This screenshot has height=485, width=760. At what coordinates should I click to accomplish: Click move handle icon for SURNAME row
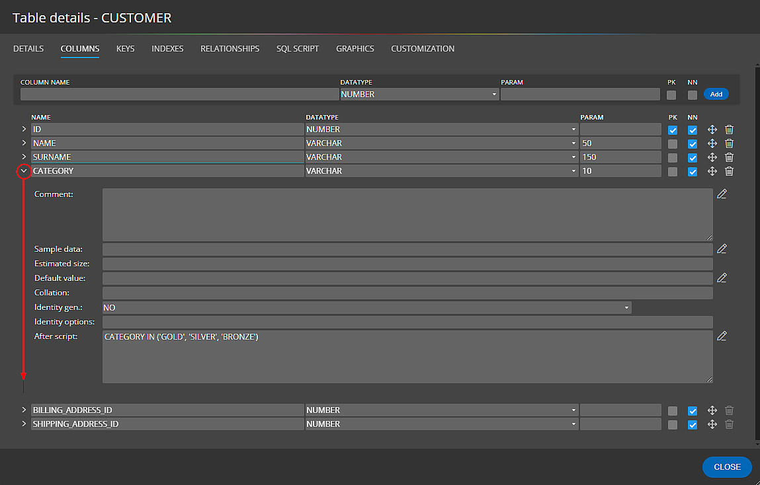click(712, 157)
